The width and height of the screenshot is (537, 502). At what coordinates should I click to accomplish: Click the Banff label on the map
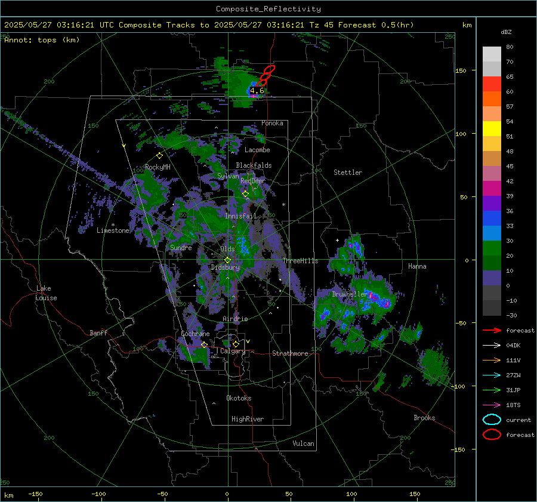pos(98,333)
